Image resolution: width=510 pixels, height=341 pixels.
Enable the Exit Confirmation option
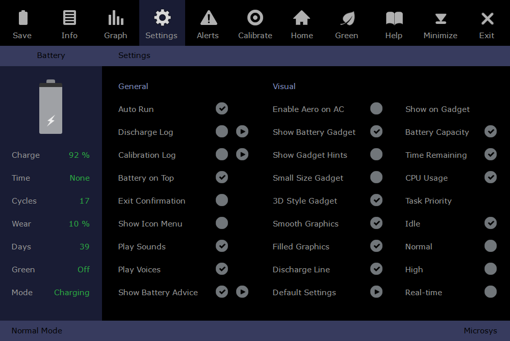coord(222,200)
